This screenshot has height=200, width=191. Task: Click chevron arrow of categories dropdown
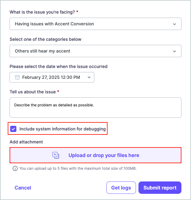174,51
